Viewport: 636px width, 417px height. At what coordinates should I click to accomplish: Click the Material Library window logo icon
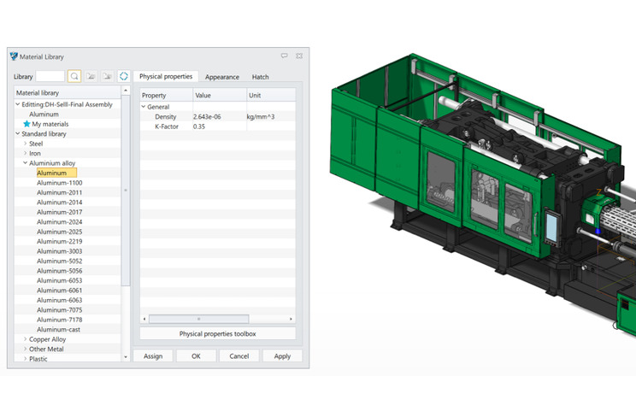[14, 56]
